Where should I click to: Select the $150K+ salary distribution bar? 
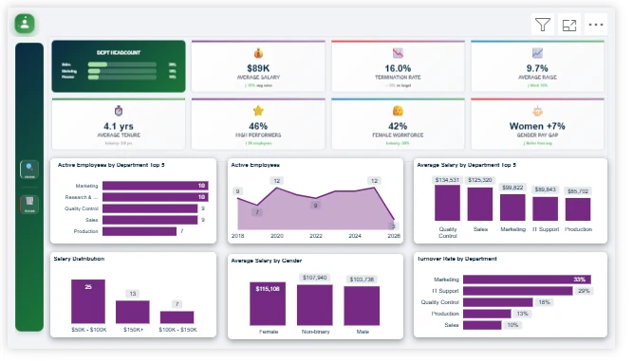pyautogui.click(x=133, y=312)
